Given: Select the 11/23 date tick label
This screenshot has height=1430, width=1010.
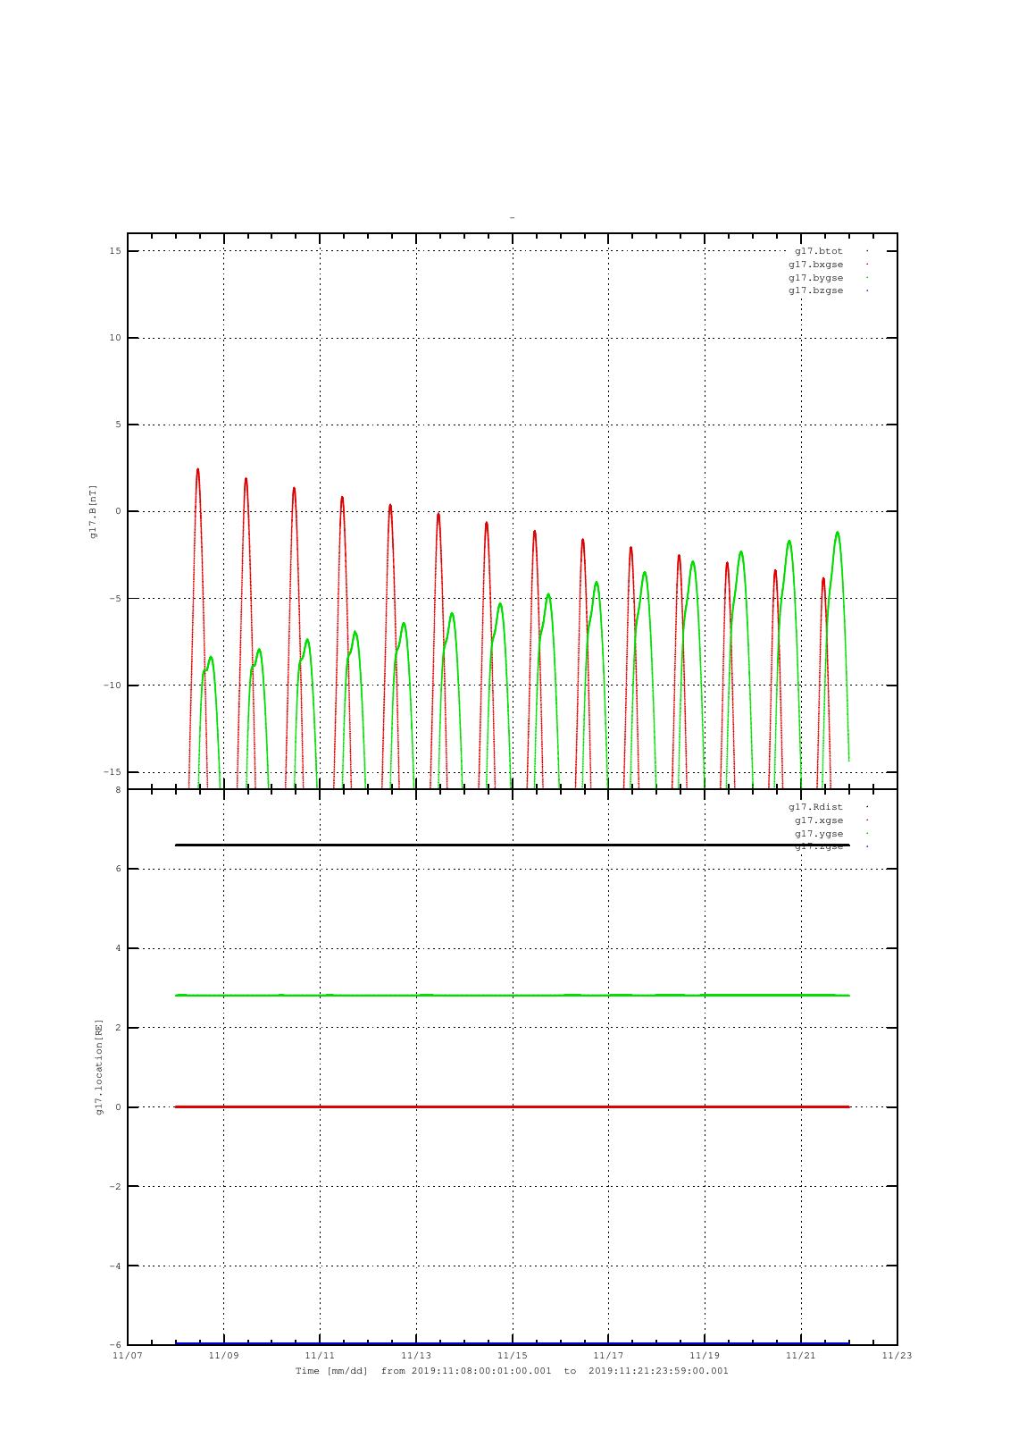Looking at the screenshot, I should click(x=897, y=1356).
